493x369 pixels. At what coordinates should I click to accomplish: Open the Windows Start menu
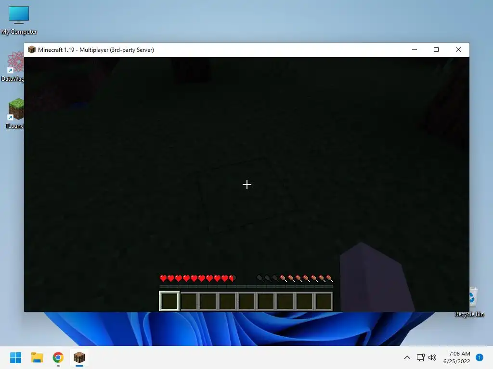pyautogui.click(x=15, y=357)
